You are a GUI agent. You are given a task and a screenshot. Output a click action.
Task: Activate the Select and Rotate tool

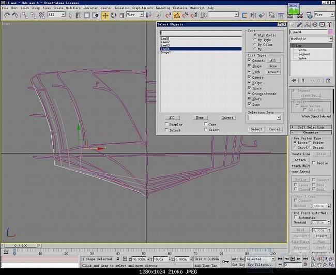click(114, 15)
